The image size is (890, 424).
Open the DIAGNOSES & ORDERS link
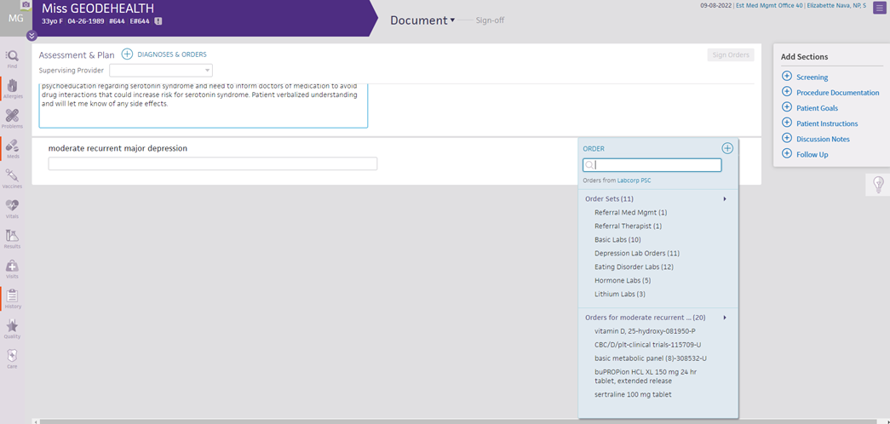(172, 54)
